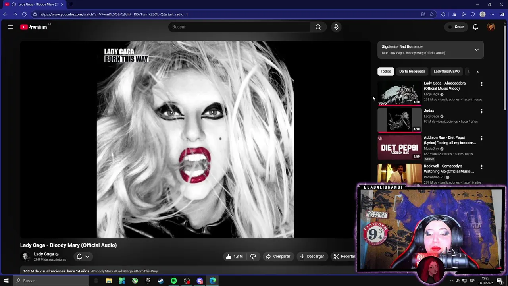
Task: Click the page vertical scrollbar
Action: click(x=505, y=68)
